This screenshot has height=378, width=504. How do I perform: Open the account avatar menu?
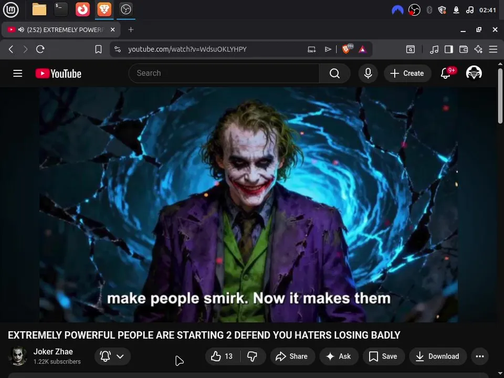click(x=474, y=73)
